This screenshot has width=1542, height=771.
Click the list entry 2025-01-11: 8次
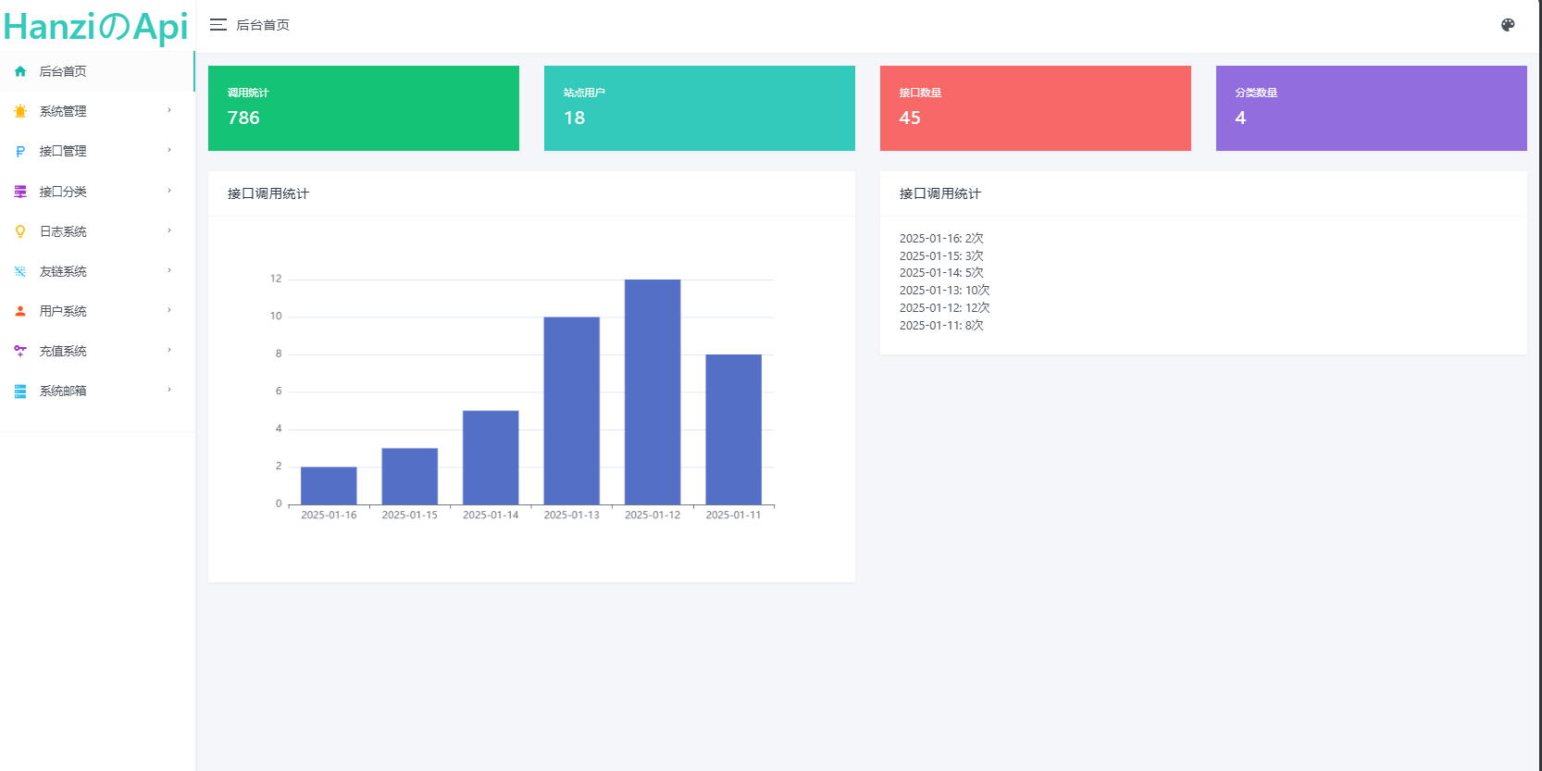point(941,326)
